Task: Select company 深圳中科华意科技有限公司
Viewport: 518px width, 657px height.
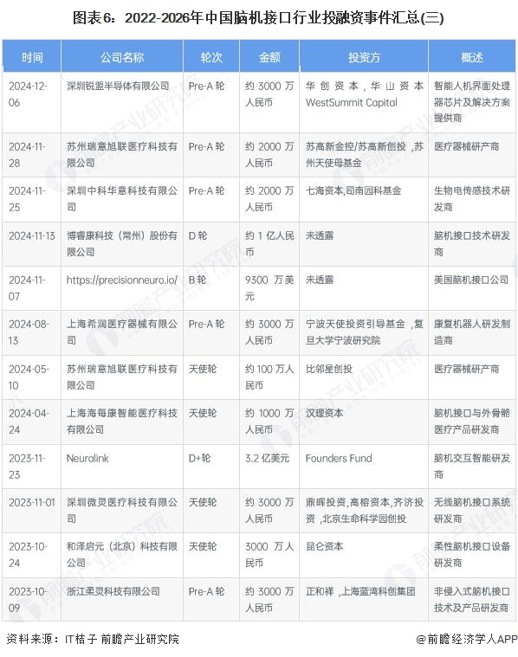Action: [121, 199]
